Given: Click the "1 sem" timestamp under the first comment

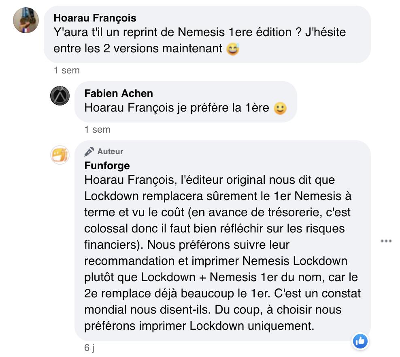Looking at the screenshot, I should click(x=67, y=71).
